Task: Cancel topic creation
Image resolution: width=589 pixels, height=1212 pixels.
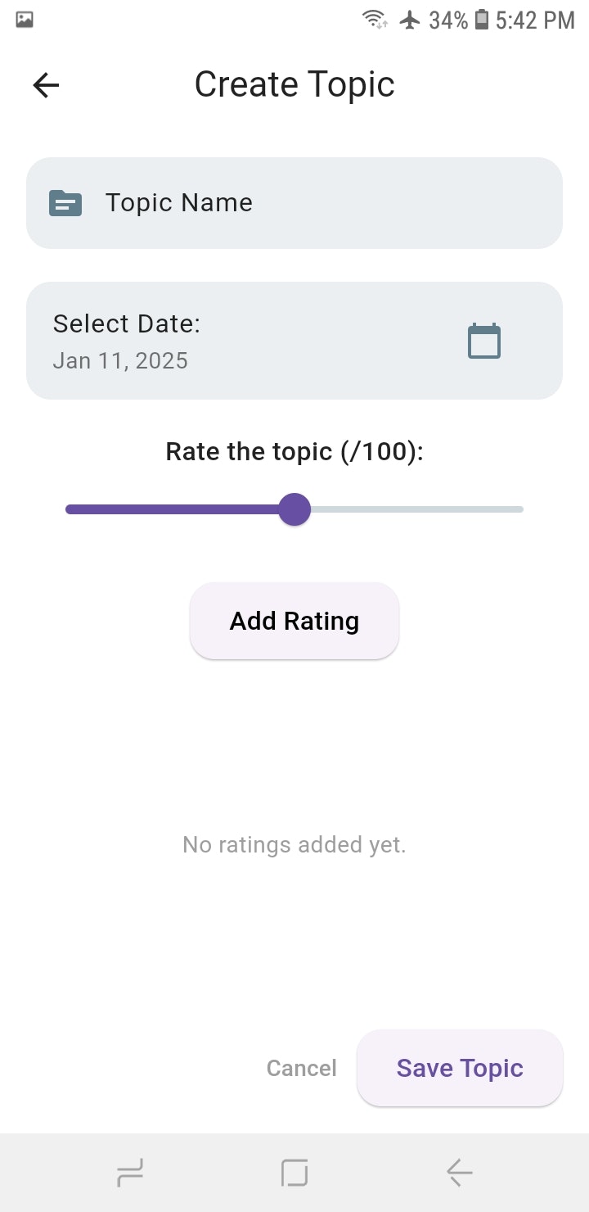Action: click(302, 1068)
